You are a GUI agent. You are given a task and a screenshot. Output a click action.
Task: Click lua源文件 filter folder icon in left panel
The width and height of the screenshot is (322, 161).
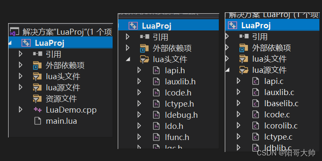[x=37, y=87]
